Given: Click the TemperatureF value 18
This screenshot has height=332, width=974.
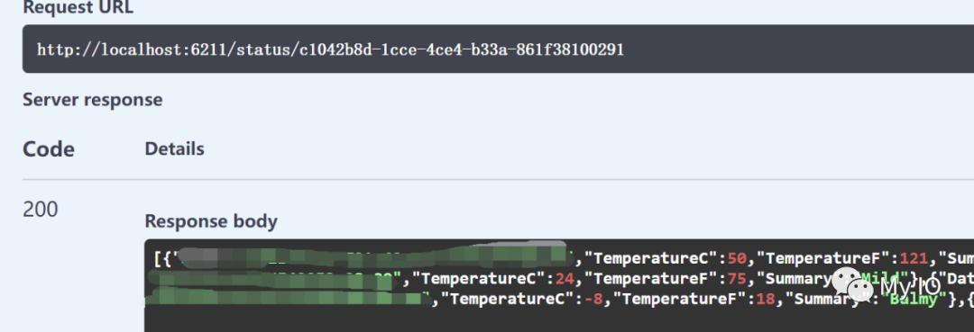Looking at the screenshot, I should point(767,300).
